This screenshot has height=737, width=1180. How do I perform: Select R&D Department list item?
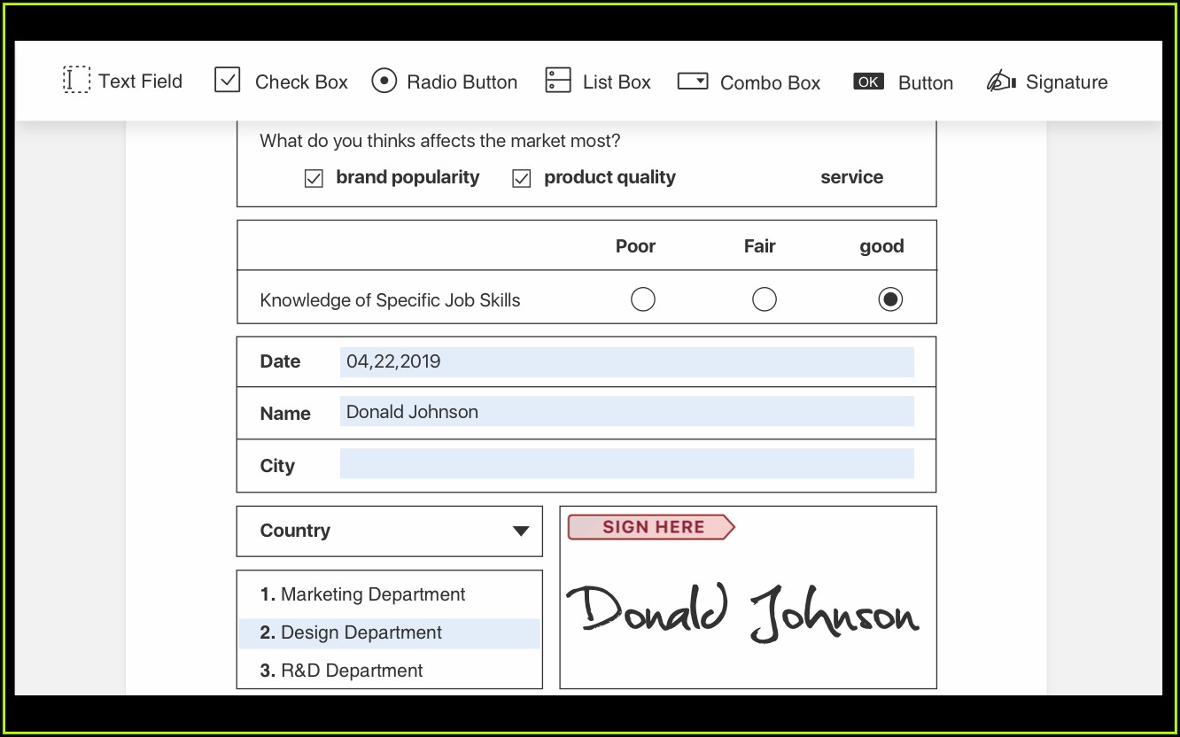pyautogui.click(x=352, y=671)
